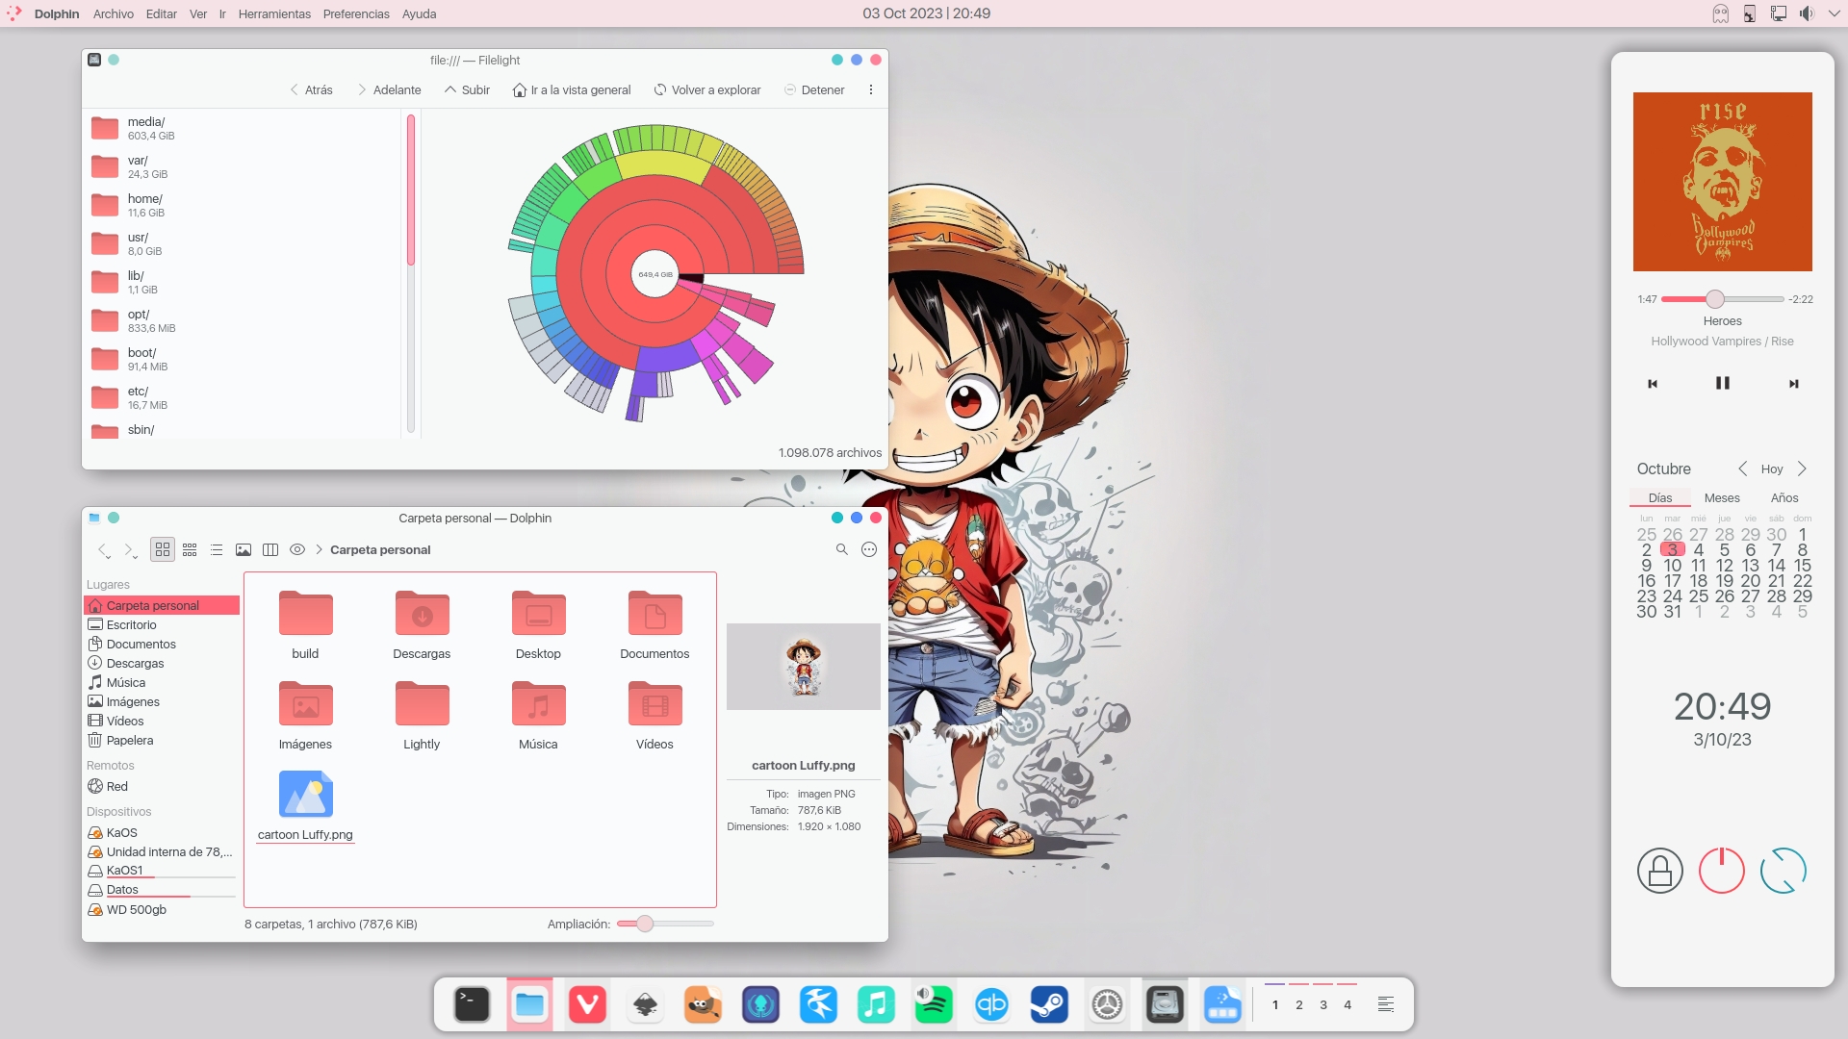Launch Inkscape from the dock
1848x1039 pixels.
pyautogui.click(x=645, y=1005)
